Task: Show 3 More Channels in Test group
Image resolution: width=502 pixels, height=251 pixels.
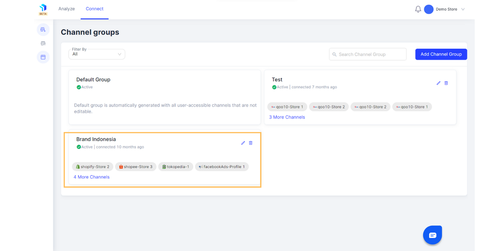Action: tap(287, 117)
